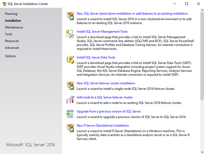
Task: Click the R Server Standalone installation icon
Action: pos(70,128)
